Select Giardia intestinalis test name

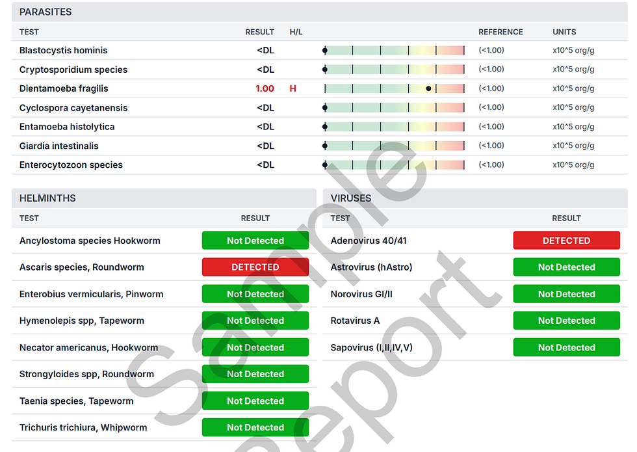(59, 146)
